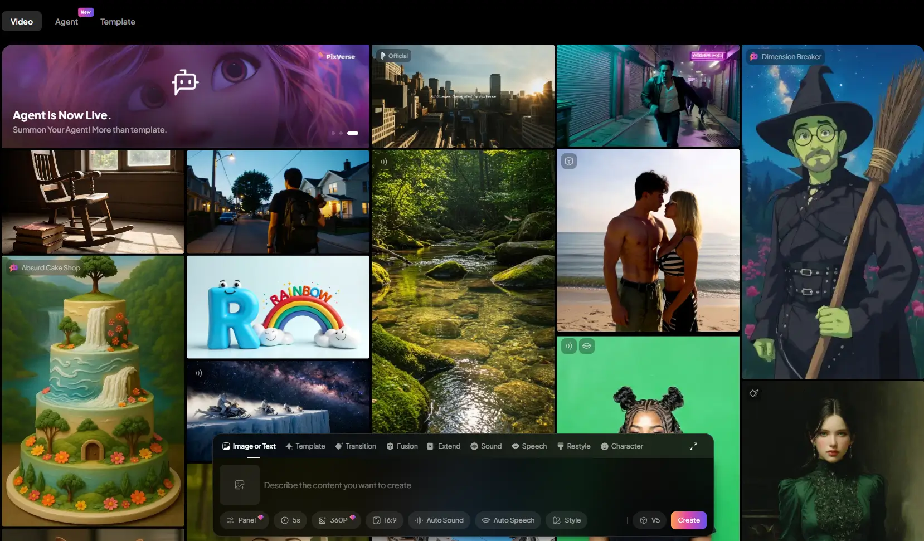Click the cube icon on the beach couple video
924x541 pixels.
[x=569, y=161]
